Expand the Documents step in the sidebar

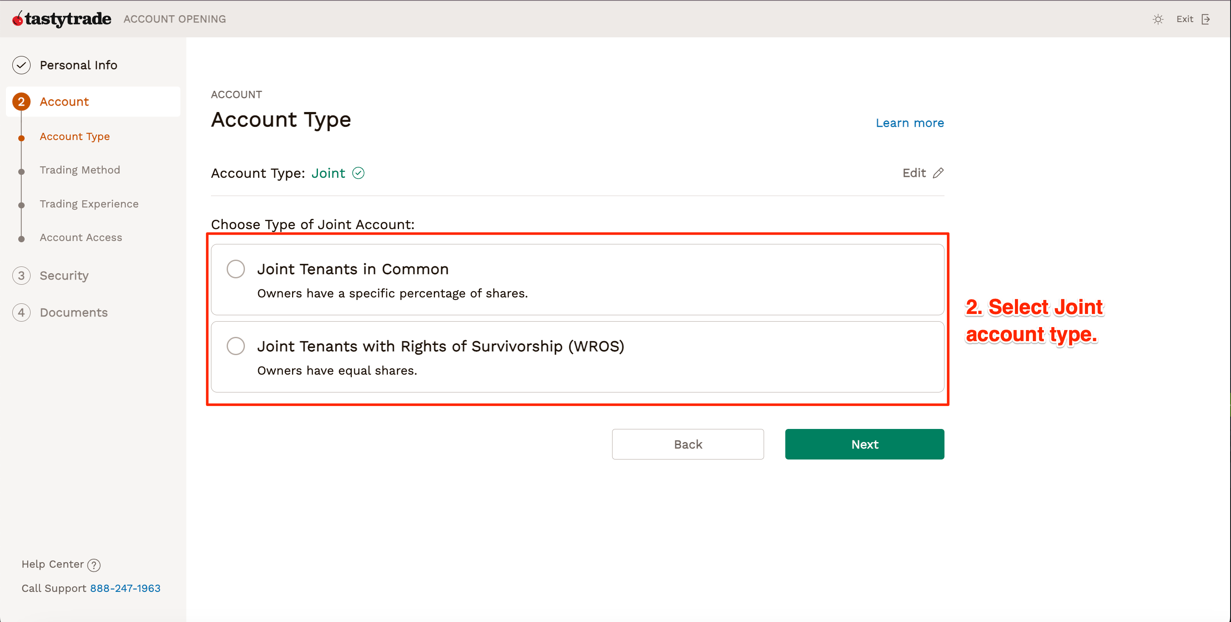73,312
